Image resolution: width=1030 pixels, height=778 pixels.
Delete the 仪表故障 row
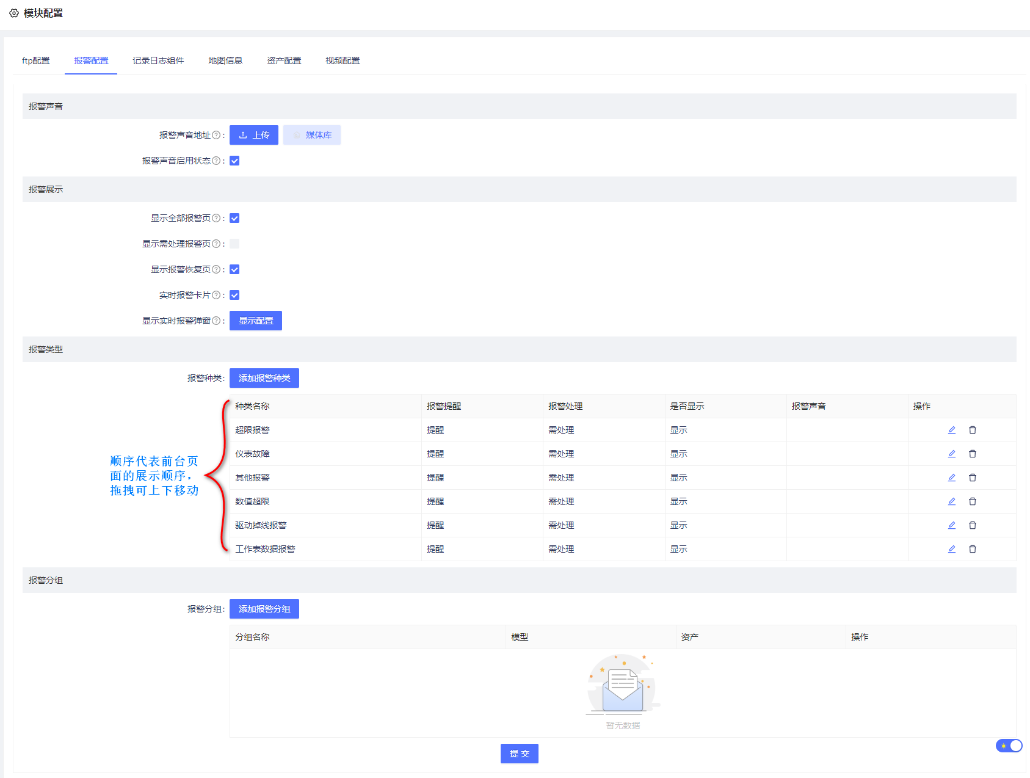point(973,454)
